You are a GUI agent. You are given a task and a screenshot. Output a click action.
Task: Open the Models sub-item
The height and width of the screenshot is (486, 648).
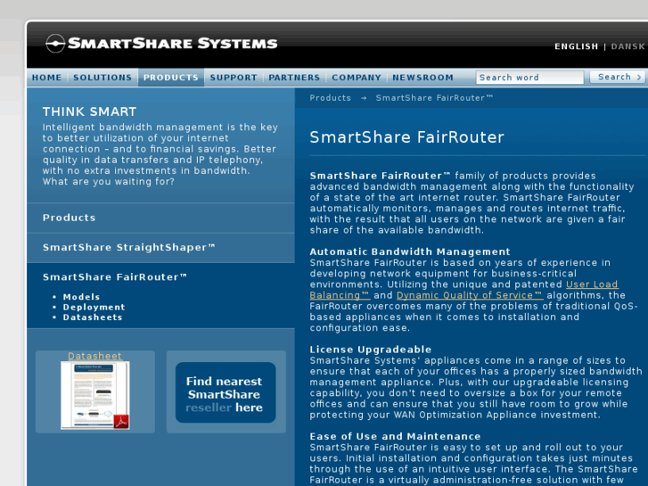coord(81,297)
